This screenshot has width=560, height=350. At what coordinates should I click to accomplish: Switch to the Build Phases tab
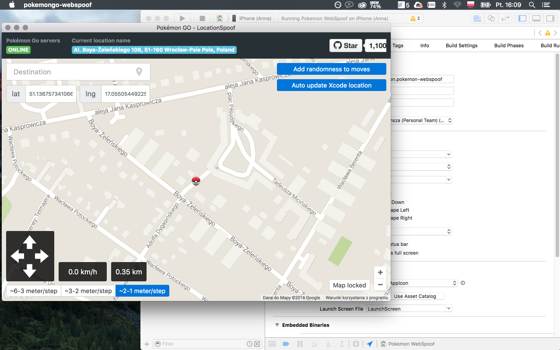click(509, 45)
